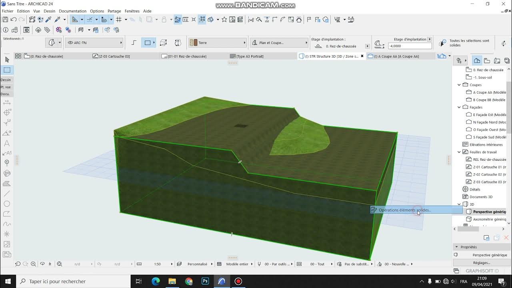Viewport: 512px width, 288px height.
Task: Open the Fichier menu
Action: 8,11
